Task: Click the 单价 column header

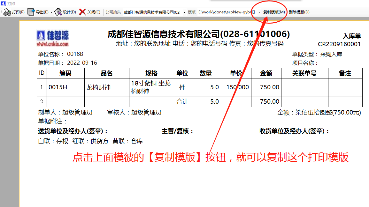Action: (236, 73)
